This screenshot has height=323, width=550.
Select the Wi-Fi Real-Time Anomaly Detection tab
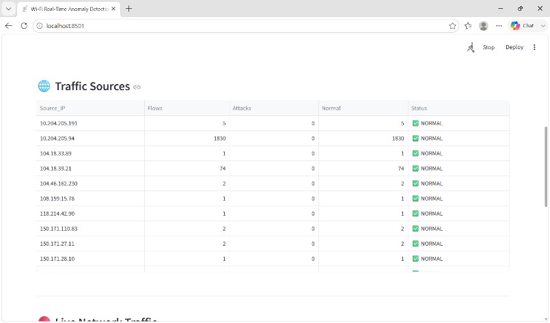pos(69,9)
